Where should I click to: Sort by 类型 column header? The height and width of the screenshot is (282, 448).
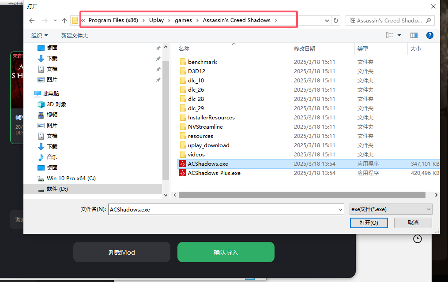[362, 49]
